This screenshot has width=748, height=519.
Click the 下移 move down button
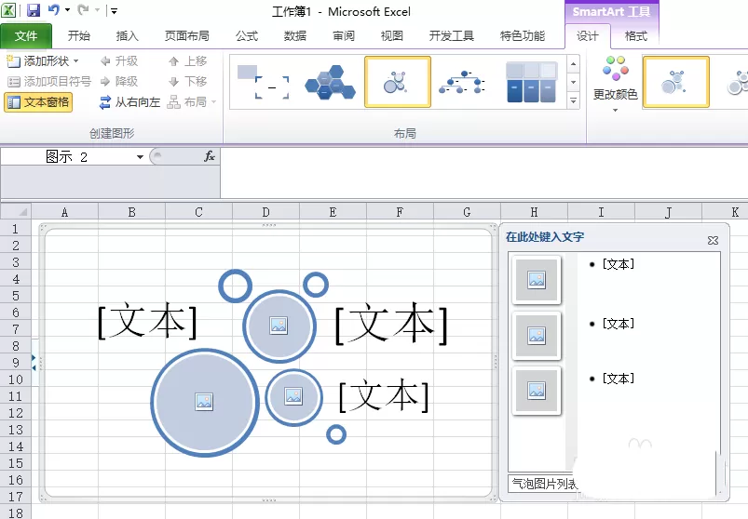point(188,82)
